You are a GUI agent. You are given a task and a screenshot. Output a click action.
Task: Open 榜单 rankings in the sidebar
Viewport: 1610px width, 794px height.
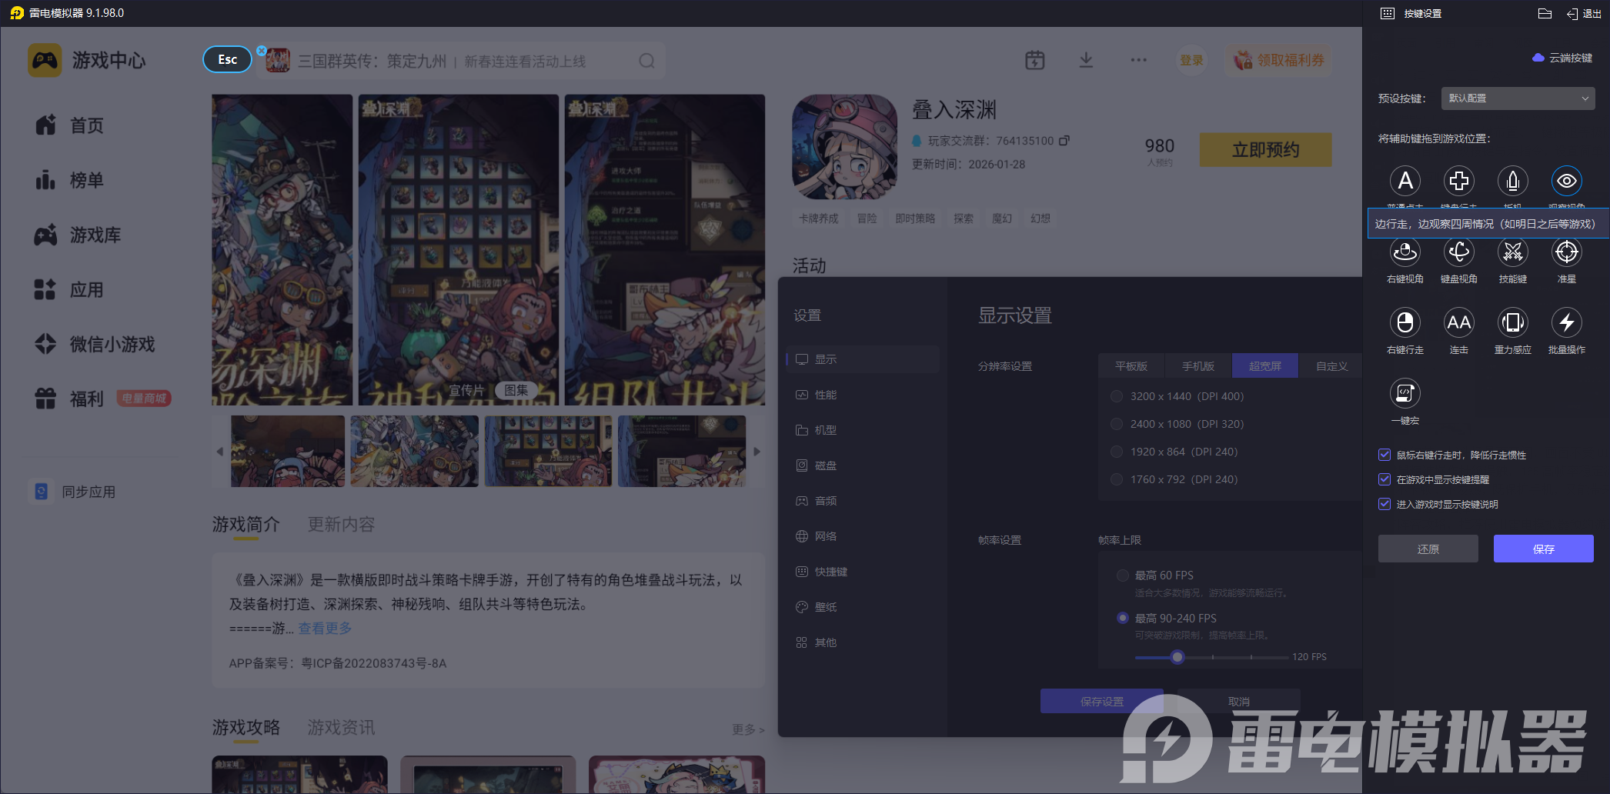click(69, 180)
